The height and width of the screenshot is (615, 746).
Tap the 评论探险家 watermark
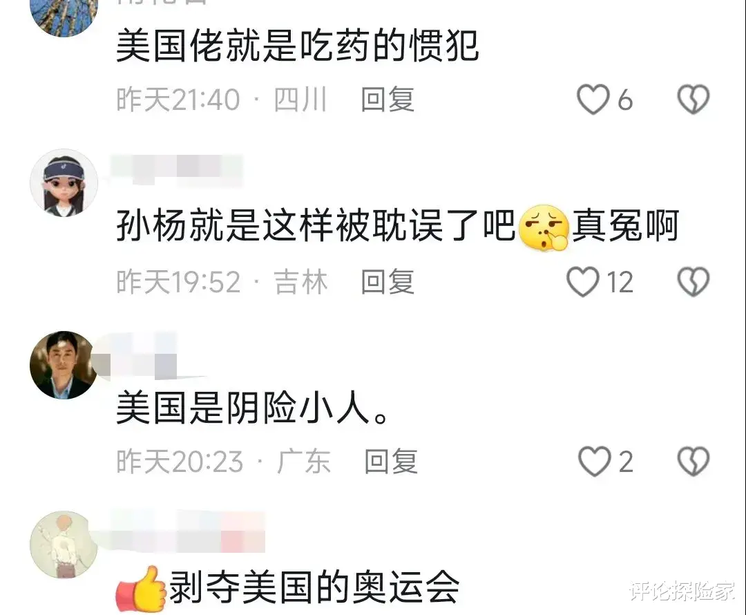click(x=682, y=592)
